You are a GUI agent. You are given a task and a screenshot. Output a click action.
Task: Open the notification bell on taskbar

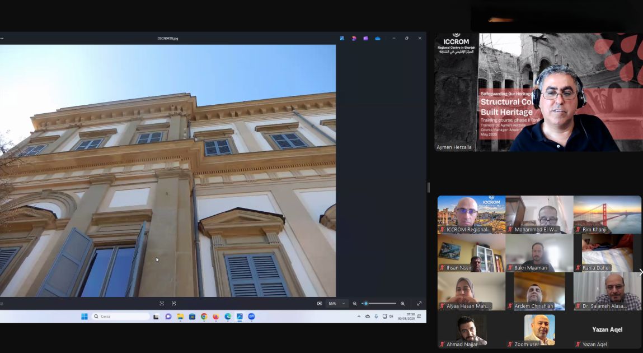point(419,317)
